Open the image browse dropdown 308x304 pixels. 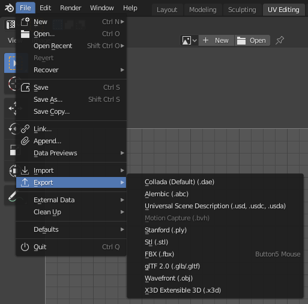point(189,40)
